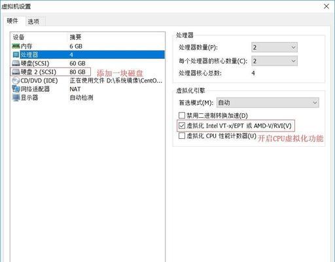Viewport: 335px width, 262px height.
Task: Click the 硬盘 2 (SCSI) disk icon
Action: pyautogui.click(x=16, y=72)
